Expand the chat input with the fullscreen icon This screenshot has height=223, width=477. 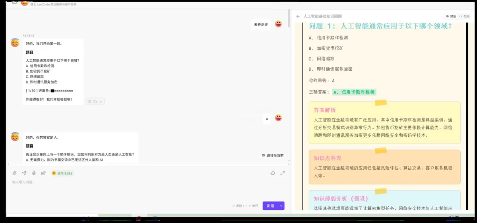click(x=283, y=173)
